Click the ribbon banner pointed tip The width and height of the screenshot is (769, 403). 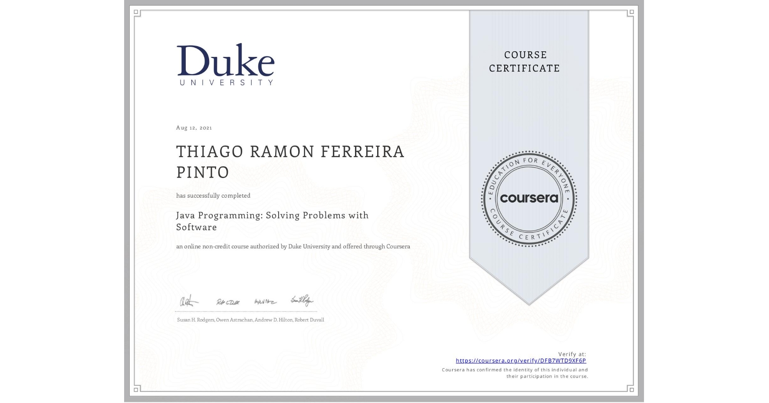[529, 303]
